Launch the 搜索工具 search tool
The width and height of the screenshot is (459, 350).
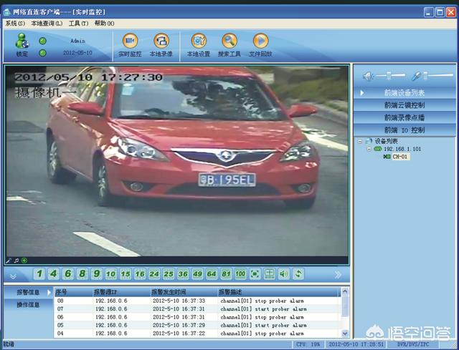(229, 43)
